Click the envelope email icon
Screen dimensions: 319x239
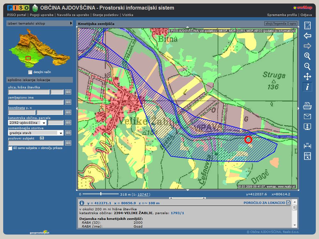coord(307,116)
